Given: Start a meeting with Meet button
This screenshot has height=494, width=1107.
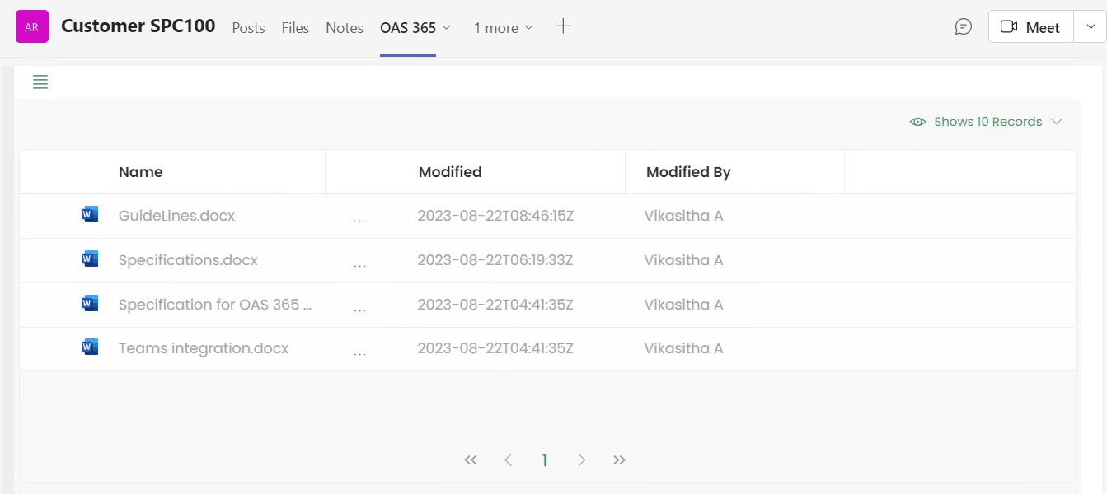Looking at the screenshot, I should point(1030,27).
